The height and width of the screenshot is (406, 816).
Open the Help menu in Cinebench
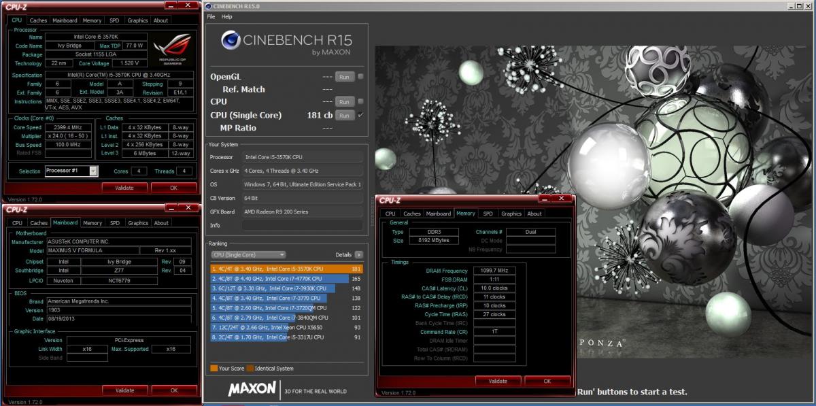226,16
